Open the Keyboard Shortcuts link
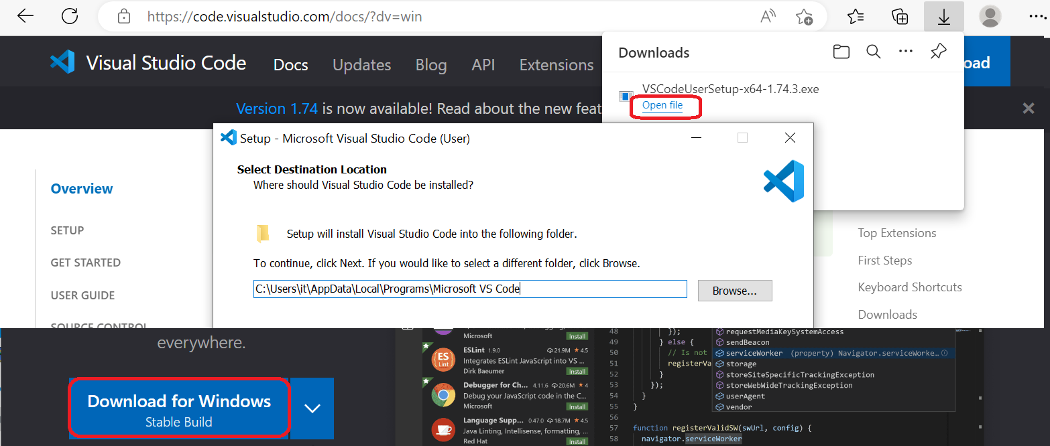Viewport: 1050px width, 446px height. (910, 287)
